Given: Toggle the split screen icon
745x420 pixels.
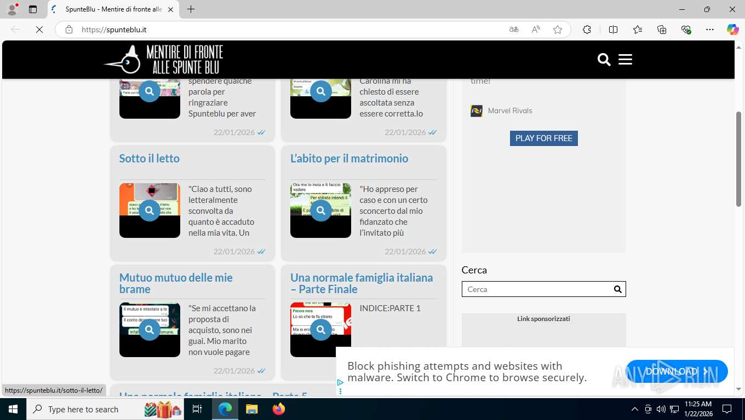Looking at the screenshot, I should 613,30.
